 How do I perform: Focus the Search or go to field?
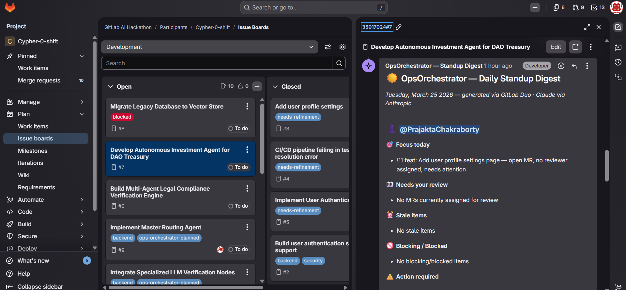point(314,7)
